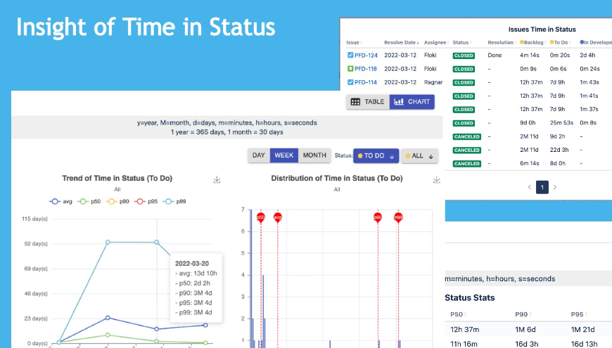Go to previous page in pagination
Image resolution: width=612 pixels, height=348 pixels.
pos(530,187)
